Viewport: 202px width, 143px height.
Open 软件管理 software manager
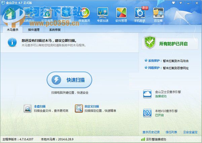(x=121, y=15)
